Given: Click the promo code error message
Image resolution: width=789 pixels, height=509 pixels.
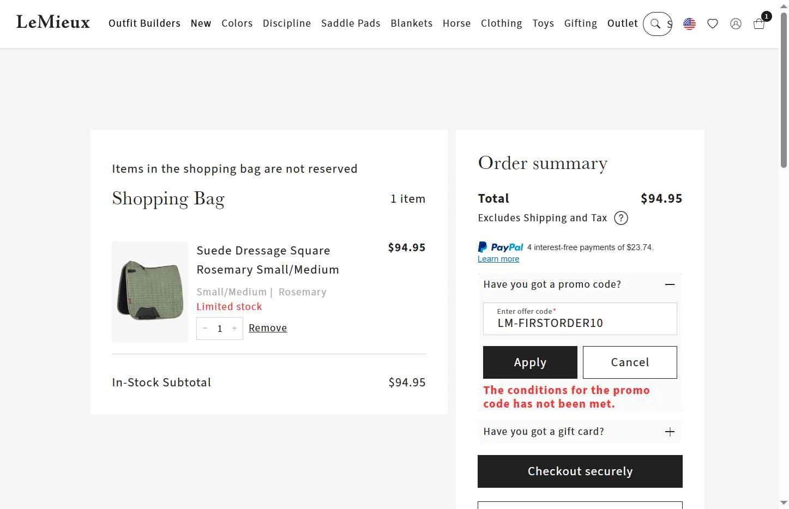Looking at the screenshot, I should click(567, 397).
